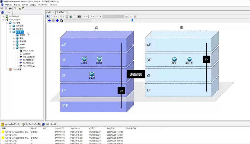
Task: Click the blue back arrow button
Action: (49, 21)
